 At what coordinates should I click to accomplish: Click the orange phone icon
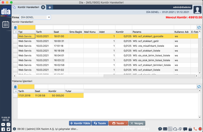coord(195,129)
